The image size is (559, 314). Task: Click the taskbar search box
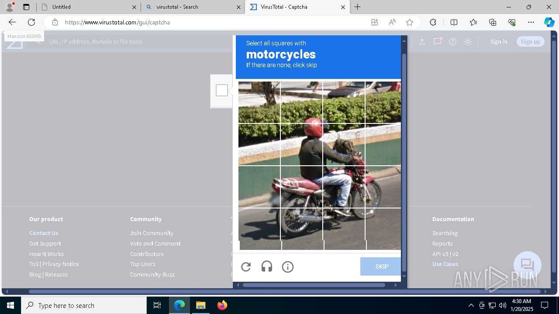pyautogui.click(x=84, y=305)
